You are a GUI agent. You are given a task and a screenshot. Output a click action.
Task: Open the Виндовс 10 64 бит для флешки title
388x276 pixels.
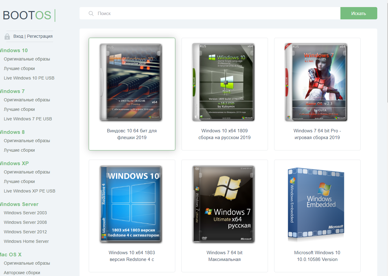point(132,134)
